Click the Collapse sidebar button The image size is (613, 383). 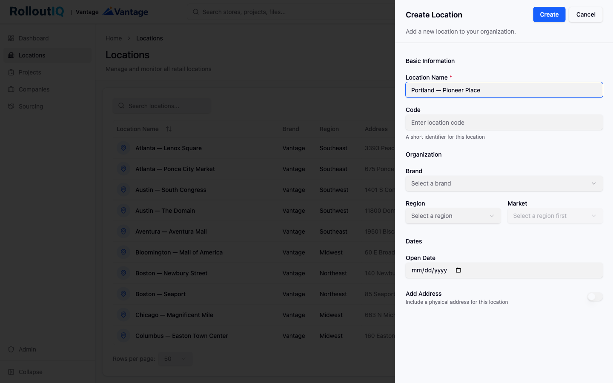click(x=47, y=372)
